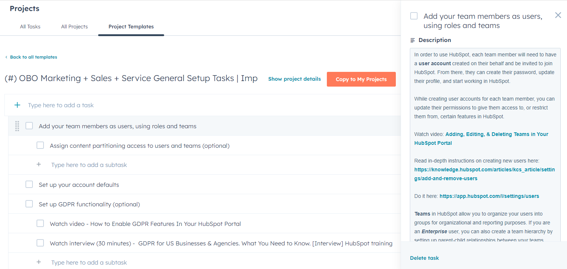Screen dimensions: 567x269
Task: Mark Set up your account defaults complete
Action: (x=29, y=184)
